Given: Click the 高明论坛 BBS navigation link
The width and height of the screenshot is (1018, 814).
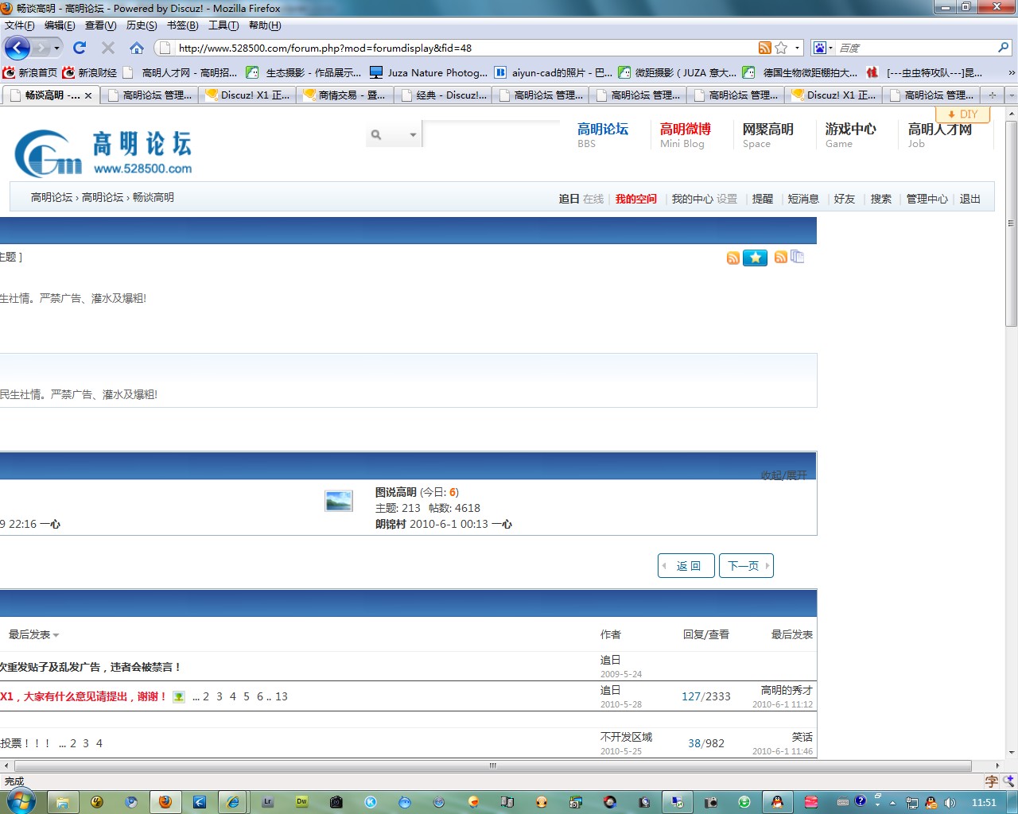Looking at the screenshot, I should [603, 134].
